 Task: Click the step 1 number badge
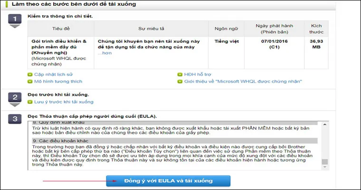15,19
